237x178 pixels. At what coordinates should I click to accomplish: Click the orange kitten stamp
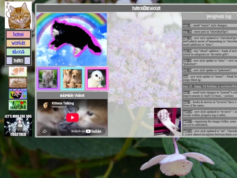[18, 72]
